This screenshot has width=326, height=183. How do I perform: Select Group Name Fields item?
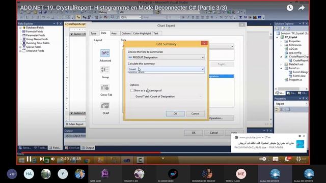tap(37, 39)
